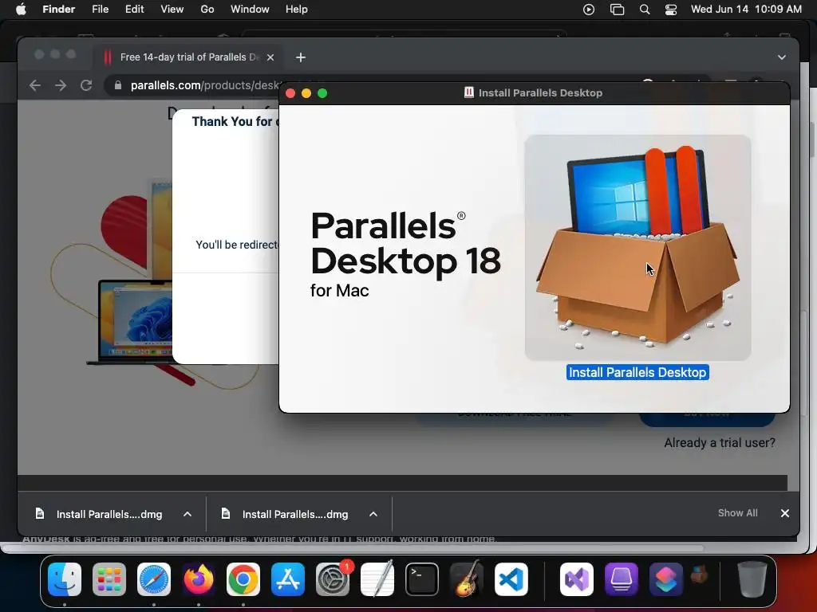Open Shortcuts from the Dock
The image size is (817, 612).
pos(666,579)
